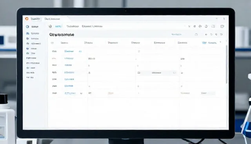Click the orange circular app logo in title bar
Image resolution: width=251 pixels, height=144 pixels.
27,19
